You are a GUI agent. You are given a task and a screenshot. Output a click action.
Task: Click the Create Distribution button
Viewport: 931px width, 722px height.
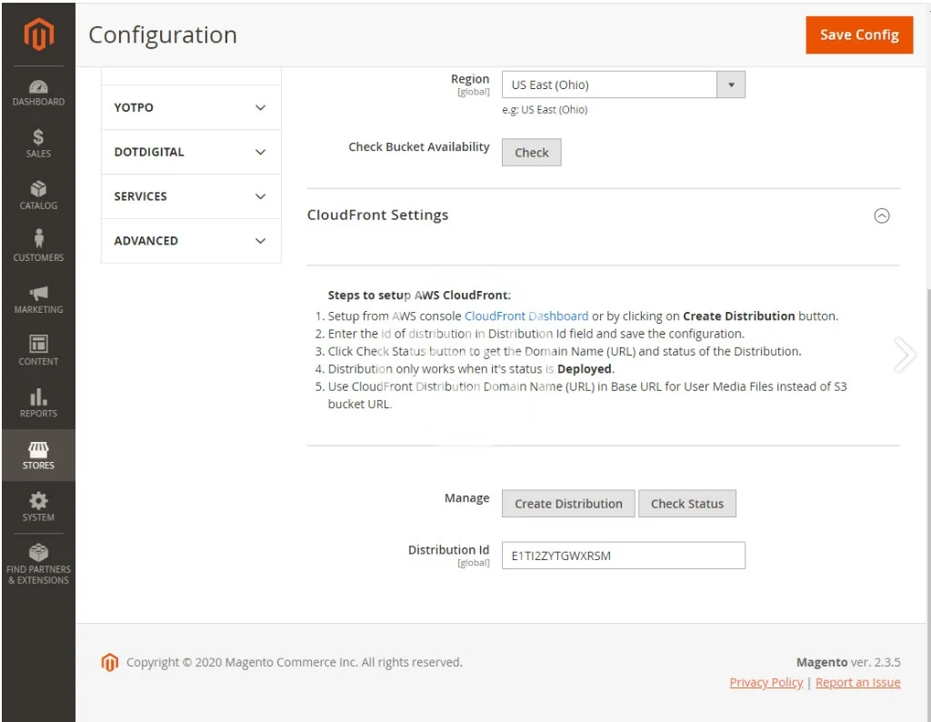point(568,504)
